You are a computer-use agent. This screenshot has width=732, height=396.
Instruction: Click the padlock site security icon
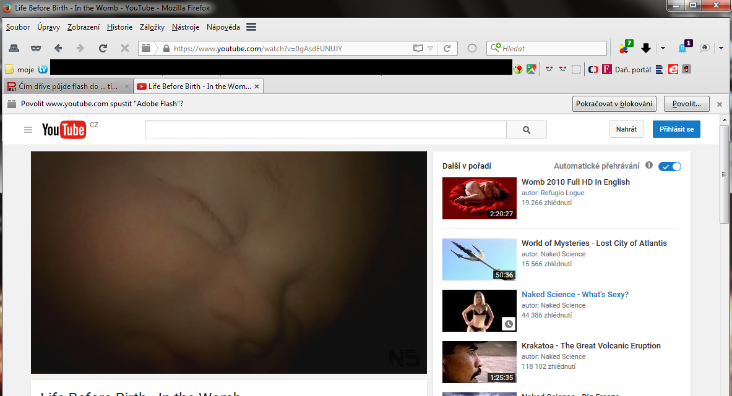(x=166, y=48)
